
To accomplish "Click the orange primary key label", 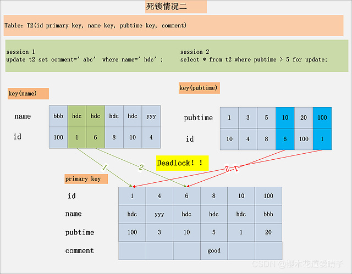I will click(x=86, y=179).
